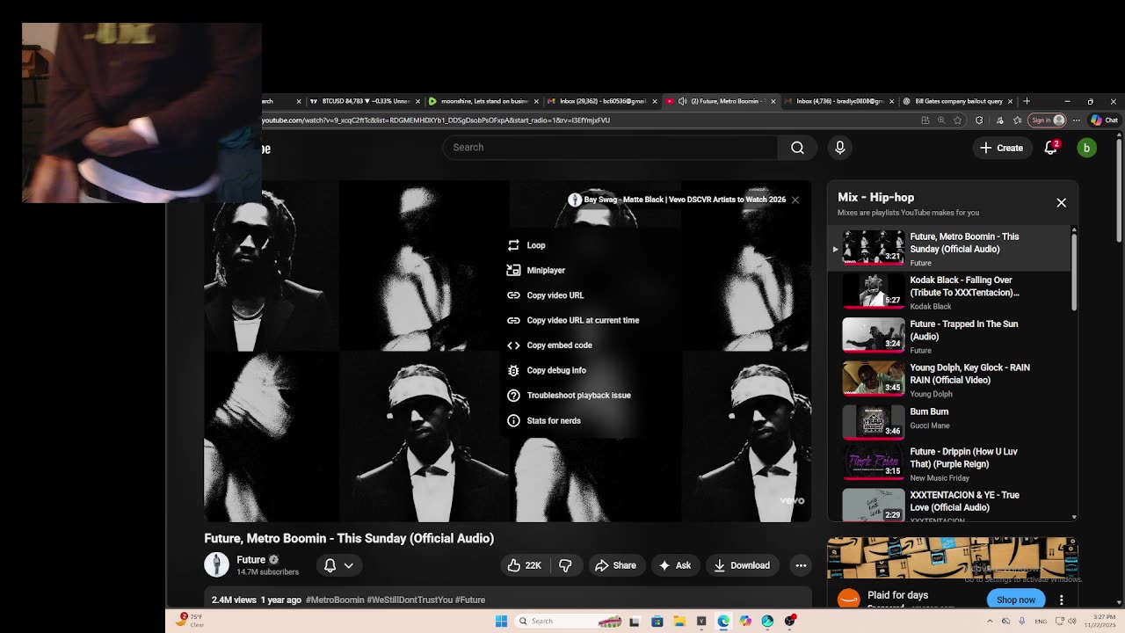Play XXXTENTACION & YE - True Love

click(x=951, y=506)
